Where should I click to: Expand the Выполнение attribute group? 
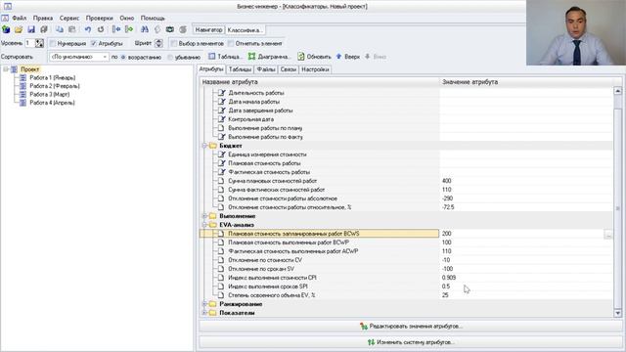[x=204, y=216]
